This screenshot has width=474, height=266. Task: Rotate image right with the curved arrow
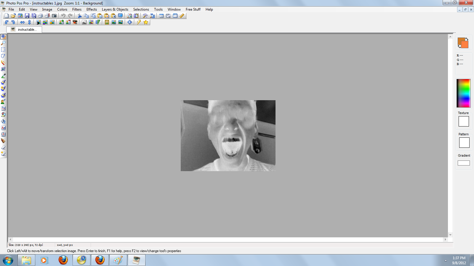(x=13, y=22)
